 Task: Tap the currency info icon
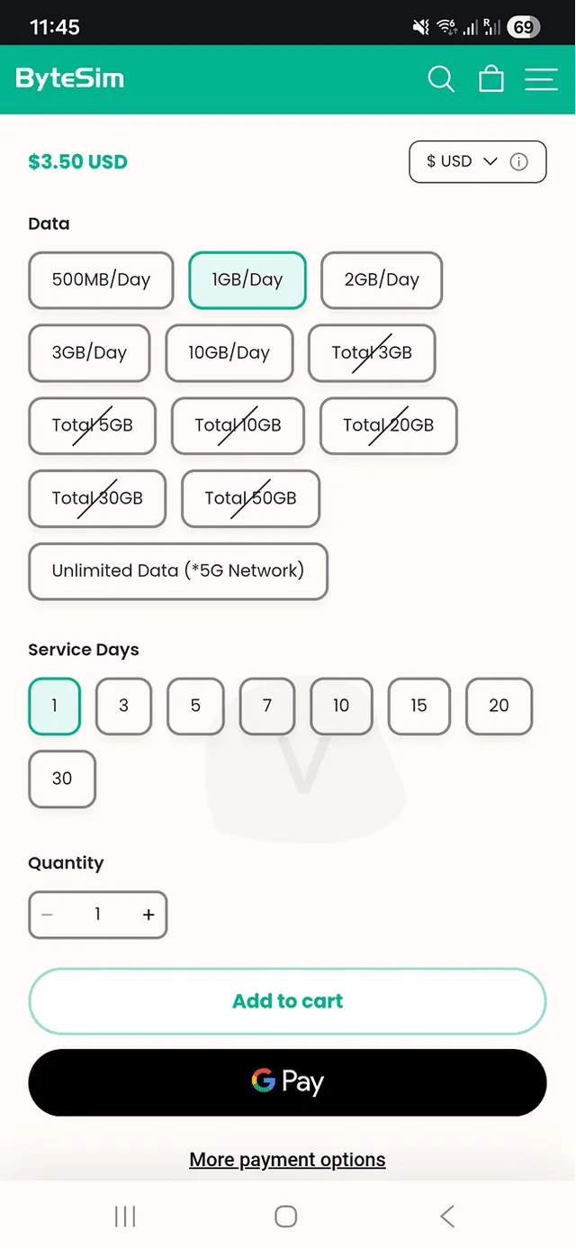(518, 162)
